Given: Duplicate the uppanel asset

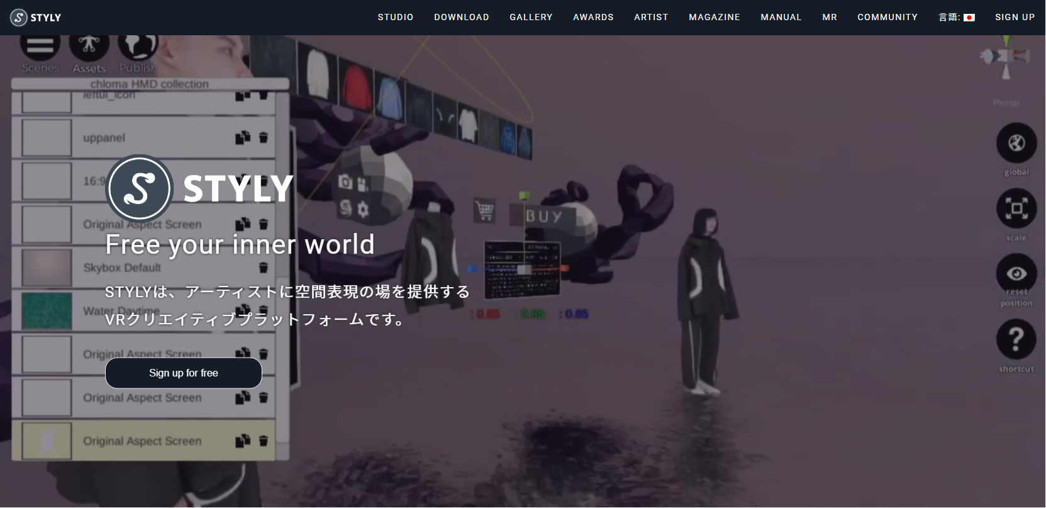Looking at the screenshot, I should tap(243, 137).
